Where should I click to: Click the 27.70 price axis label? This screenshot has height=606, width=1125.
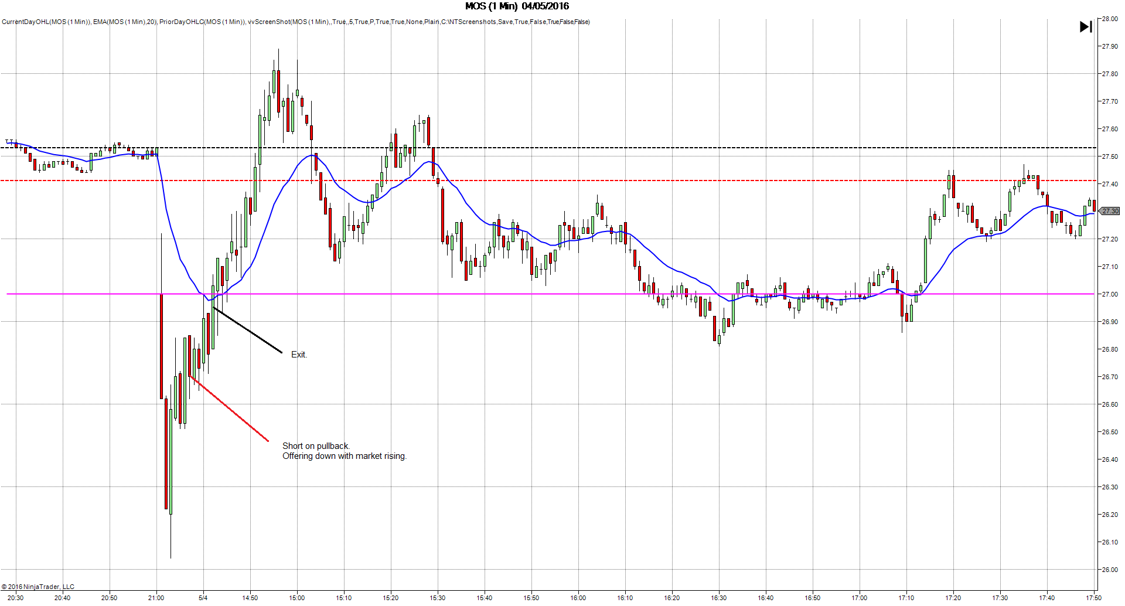(x=1110, y=101)
